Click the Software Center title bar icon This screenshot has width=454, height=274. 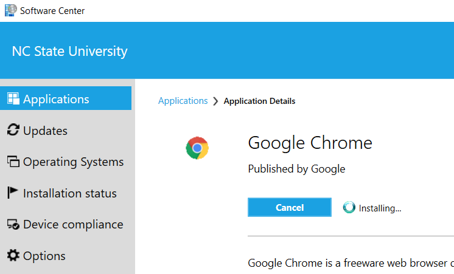[x=11, y=10]
